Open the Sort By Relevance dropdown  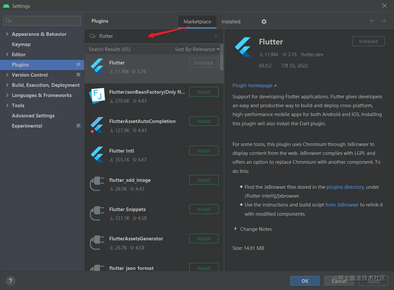coord(197,49)
